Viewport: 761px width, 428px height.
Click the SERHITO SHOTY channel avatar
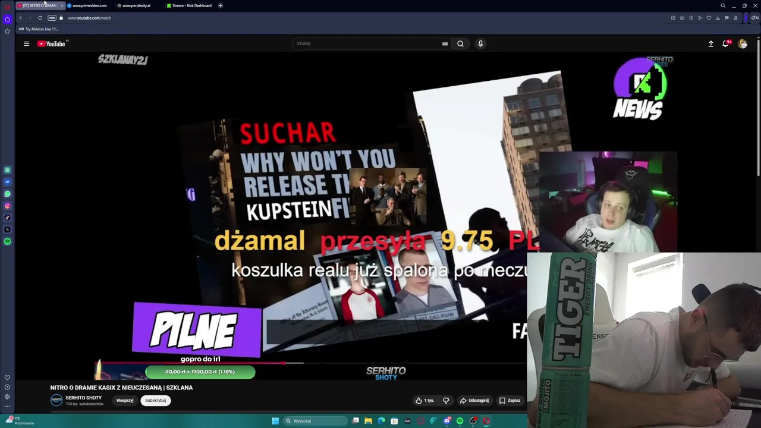(56, 400)
